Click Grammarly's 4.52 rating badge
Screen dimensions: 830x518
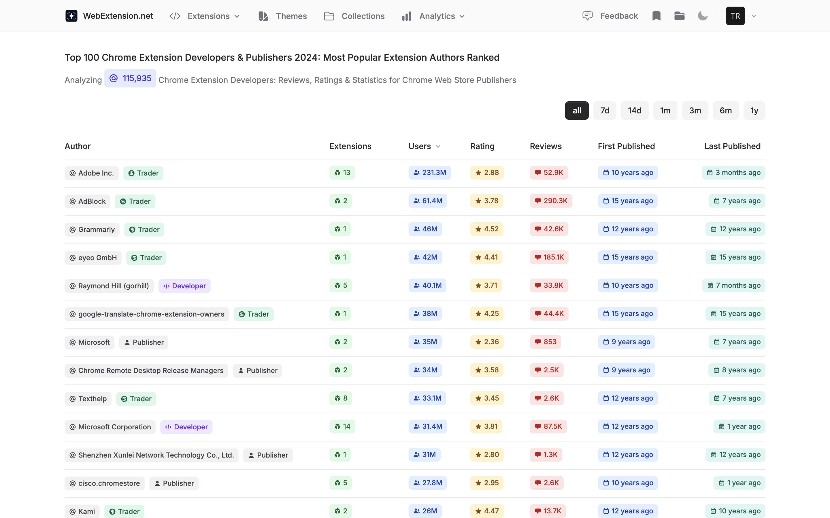(x=487, y=229)
